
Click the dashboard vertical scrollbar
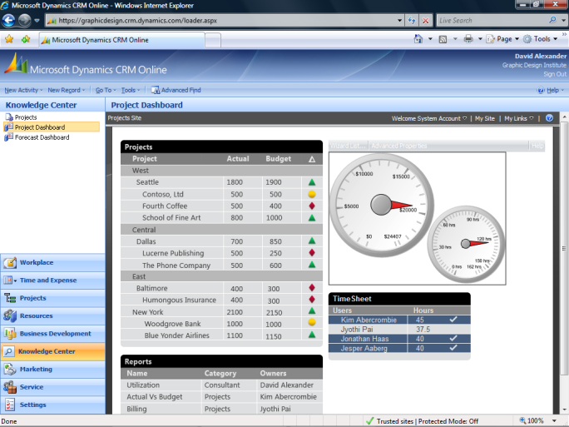[563, 249]
